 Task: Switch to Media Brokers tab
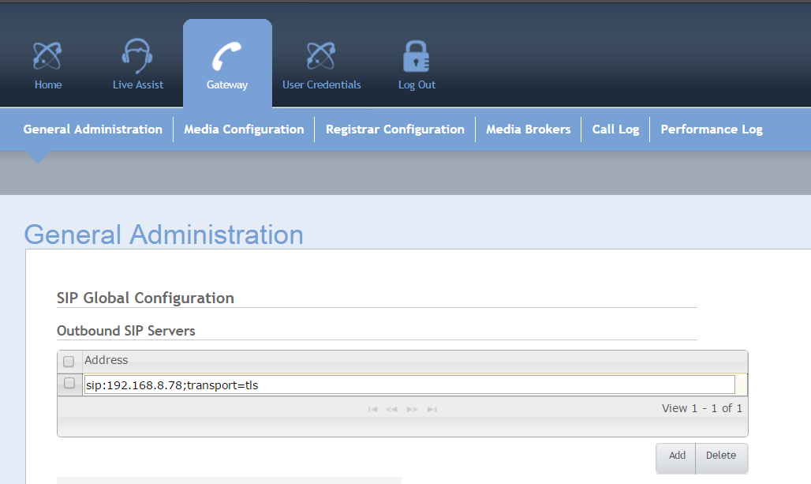point(528,129)
